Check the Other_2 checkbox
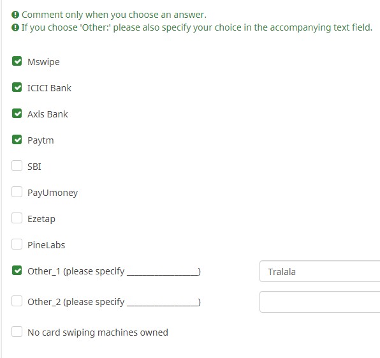 click(x=17, y=301)
